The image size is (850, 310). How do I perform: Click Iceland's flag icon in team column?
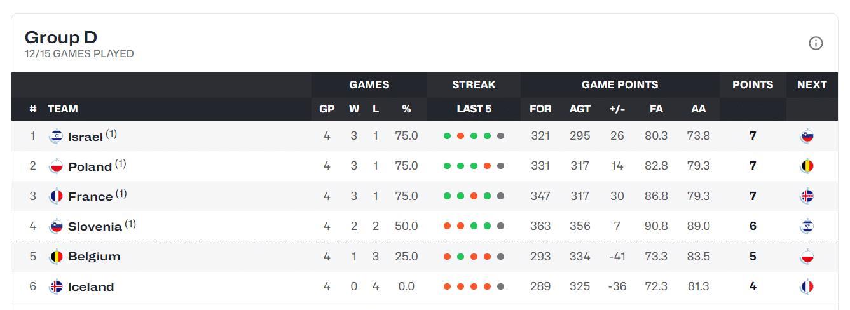coord(56,286)
